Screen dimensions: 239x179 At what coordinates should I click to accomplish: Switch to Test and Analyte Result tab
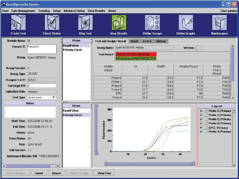111,41
